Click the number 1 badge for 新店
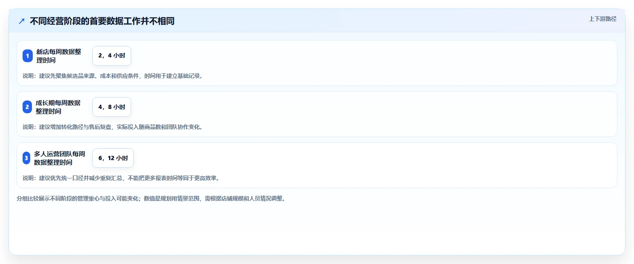The height and width of the screenshot is (264, 634). (28, 56)
